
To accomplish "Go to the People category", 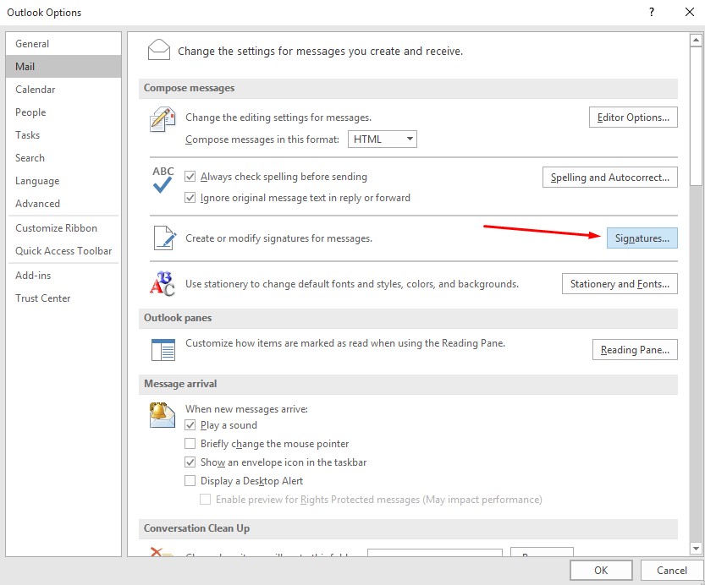I will pos(63,112).
